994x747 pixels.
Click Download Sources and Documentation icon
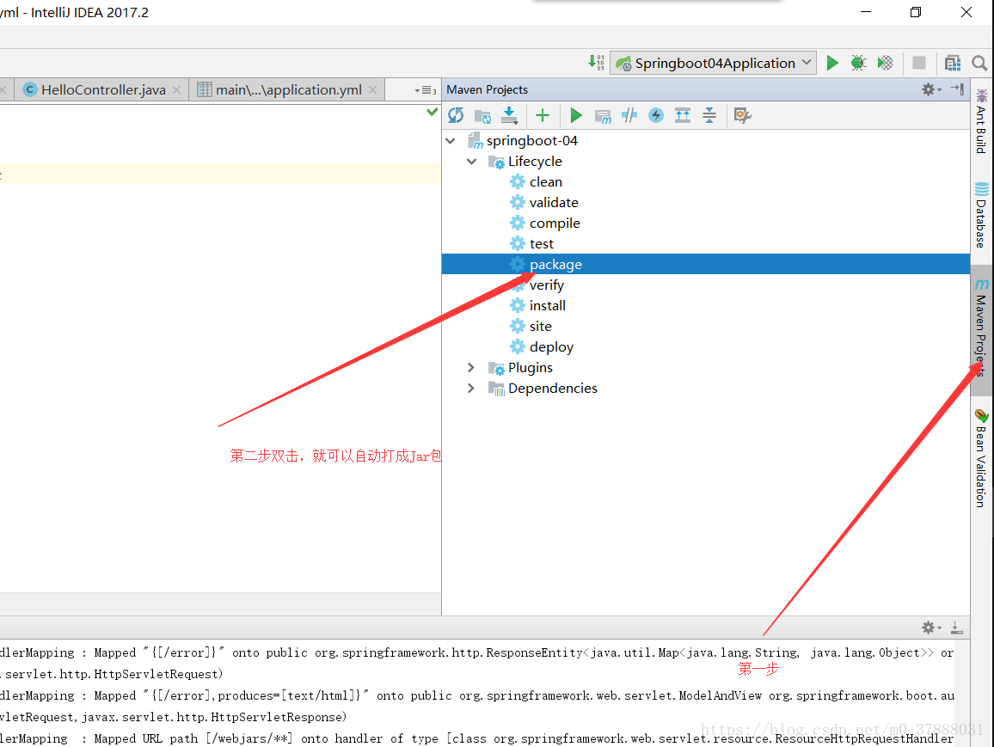509,115
